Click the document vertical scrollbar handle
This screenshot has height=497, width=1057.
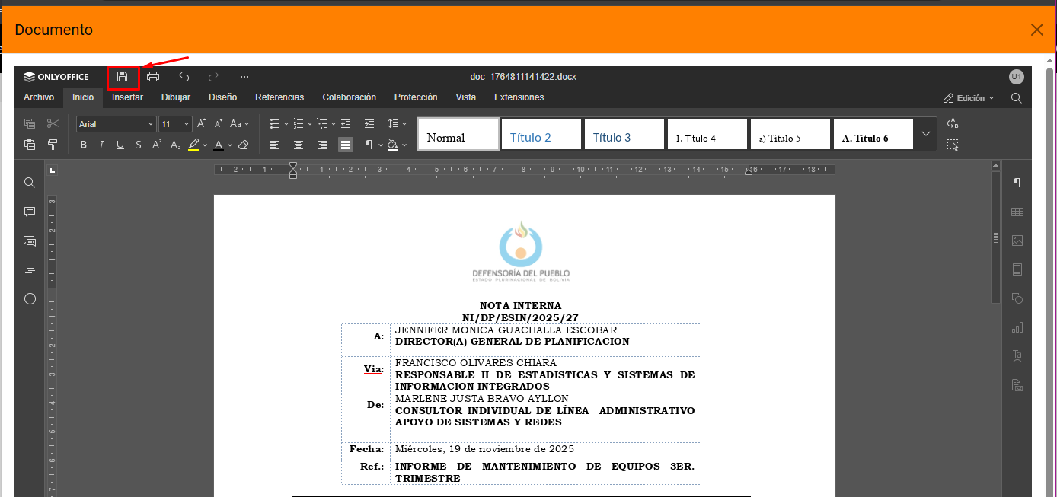click(995, 237)
